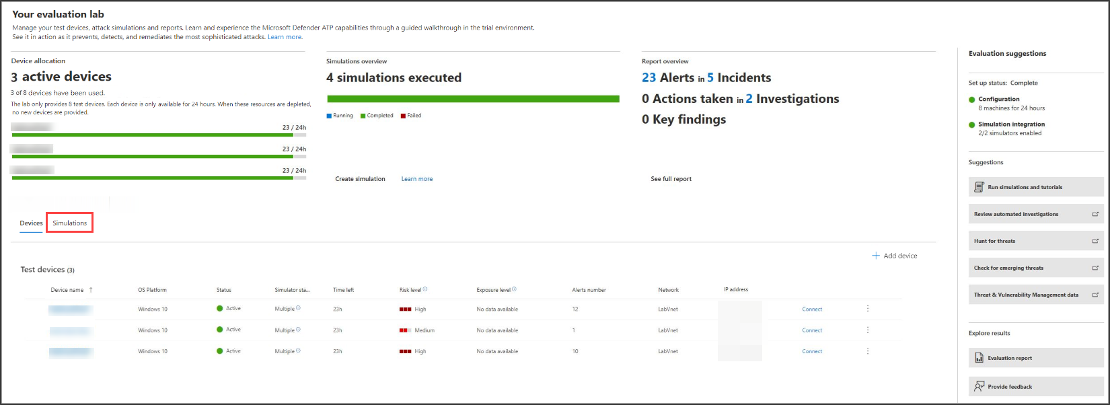Click the Simulation integration green status indicator

click(x=971, y=124)
